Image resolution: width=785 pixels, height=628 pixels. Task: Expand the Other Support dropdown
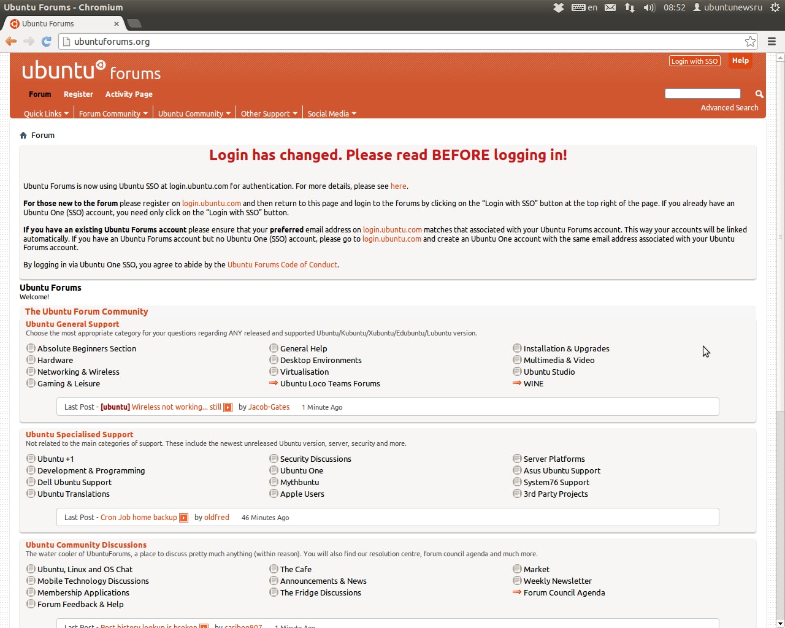(x=269, y=113)
